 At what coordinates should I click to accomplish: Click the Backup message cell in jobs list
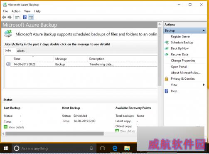[x=60, y=64]
